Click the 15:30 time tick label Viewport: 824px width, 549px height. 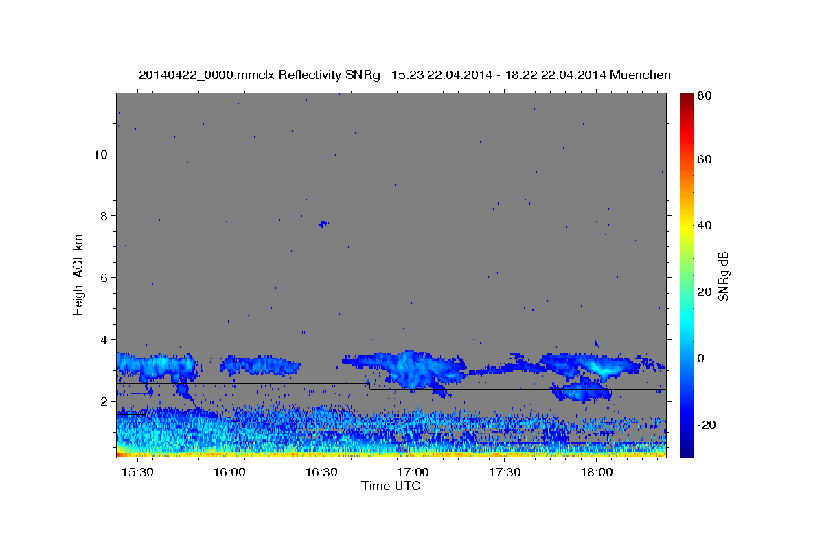(137, 473)
